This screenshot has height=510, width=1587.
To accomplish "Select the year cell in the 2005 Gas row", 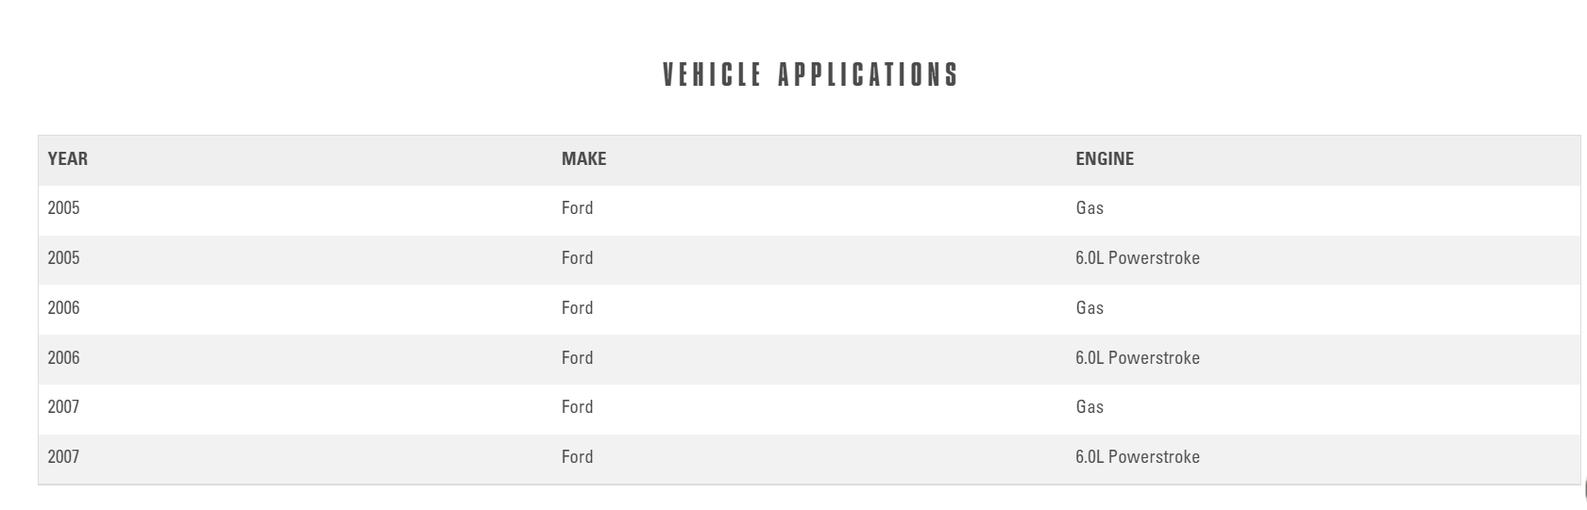I will click(64, 208).
